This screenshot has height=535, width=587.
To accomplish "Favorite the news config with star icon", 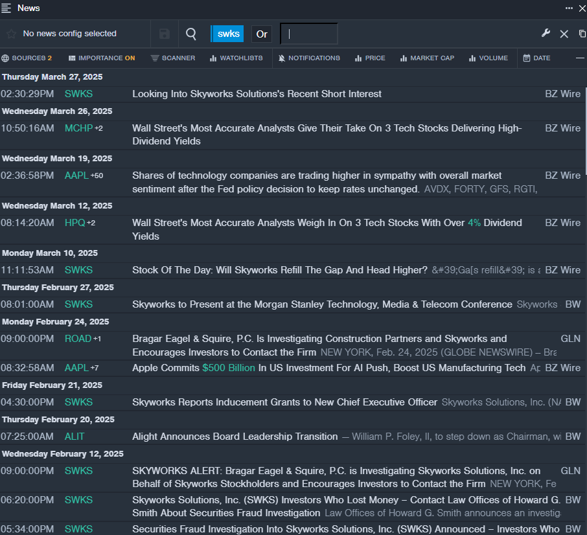I will click(11, 34).
